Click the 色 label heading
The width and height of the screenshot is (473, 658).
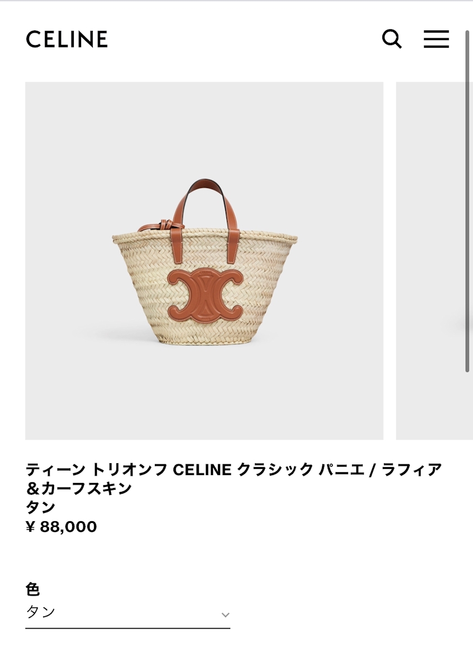point(33,589)
